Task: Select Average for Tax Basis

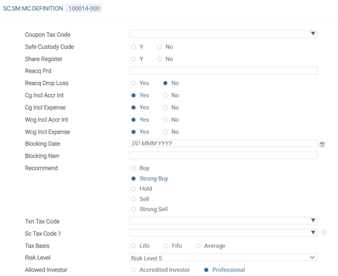Action: tap(198, 246)
